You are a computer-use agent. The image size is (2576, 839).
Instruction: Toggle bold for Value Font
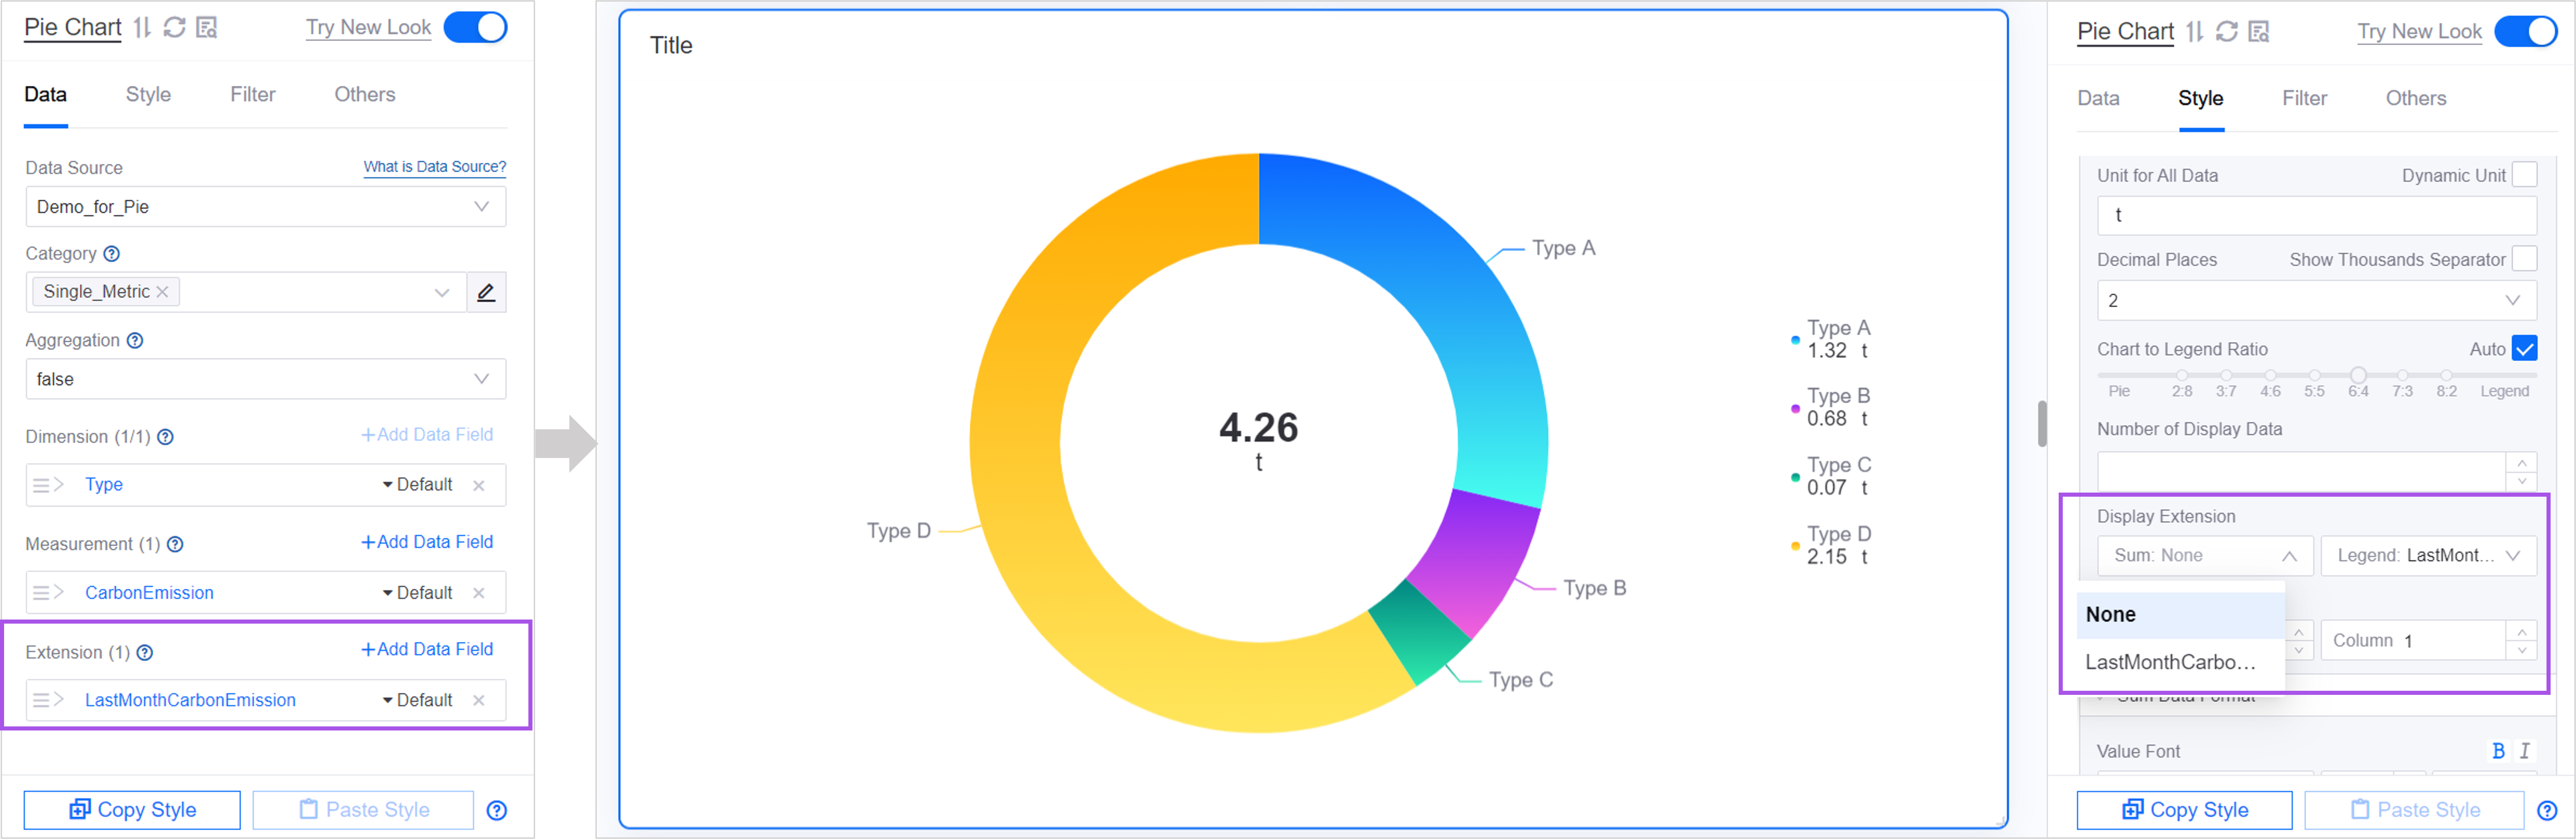[x=2498, y=751]
